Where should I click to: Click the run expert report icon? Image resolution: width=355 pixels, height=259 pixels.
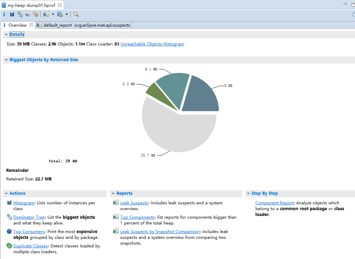[46, 14]
